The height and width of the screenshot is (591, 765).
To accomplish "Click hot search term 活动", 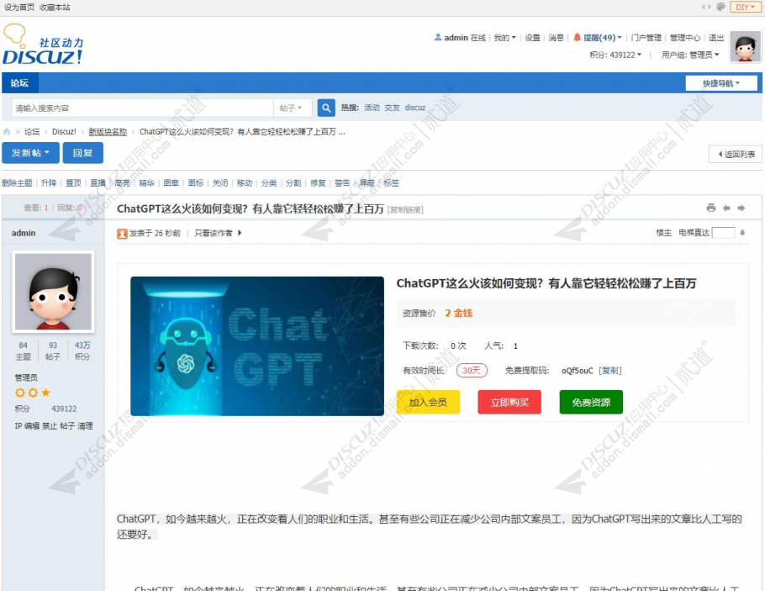I will pos(372,108).
